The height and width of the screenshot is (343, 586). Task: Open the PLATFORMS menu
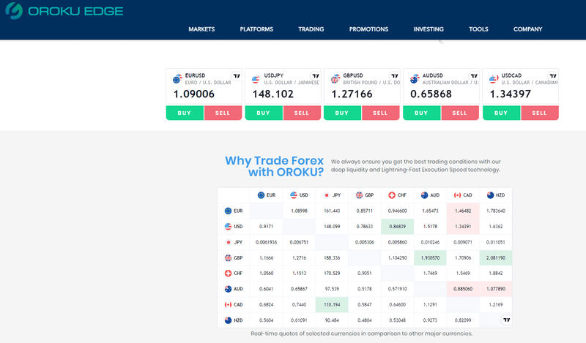[256, 29]
